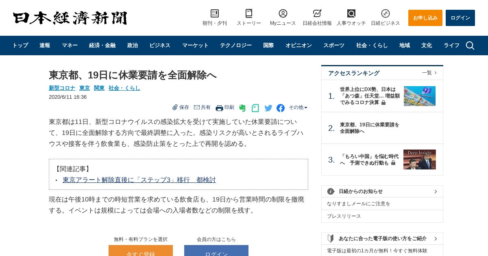Click the beginner mark icon beside 電子版の使い方

pyautogui.click(x=331, y=239)
